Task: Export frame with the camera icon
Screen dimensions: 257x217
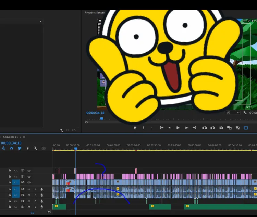Action: [221, 128]
